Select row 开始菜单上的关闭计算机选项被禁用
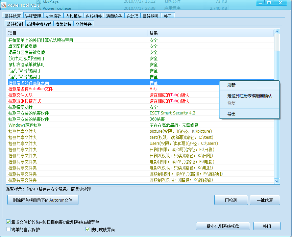This screenshot has width=292, height=237. (x=141, y=40)
